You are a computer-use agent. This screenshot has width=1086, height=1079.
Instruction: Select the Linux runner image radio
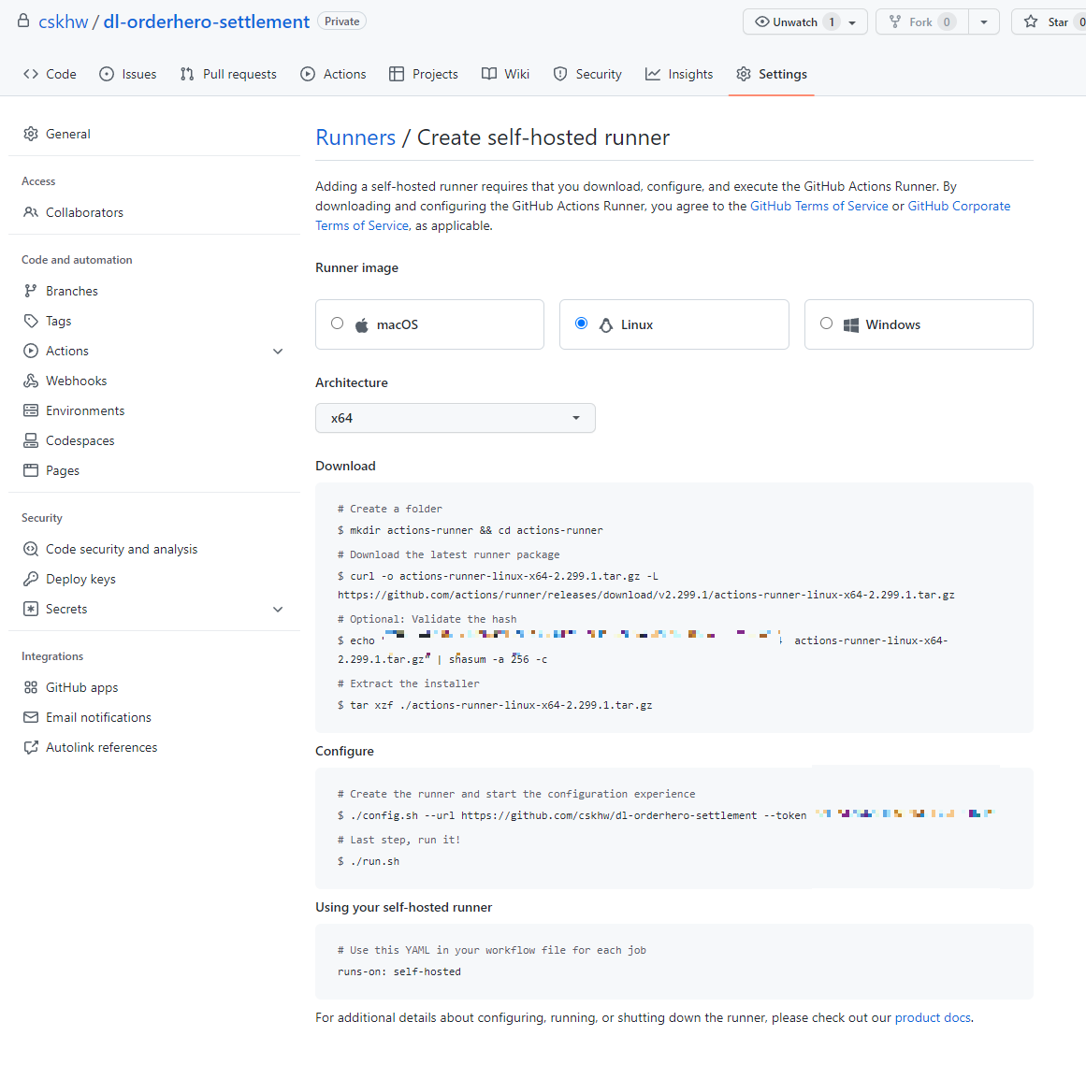pyautogui.click(x=582, y=324)
